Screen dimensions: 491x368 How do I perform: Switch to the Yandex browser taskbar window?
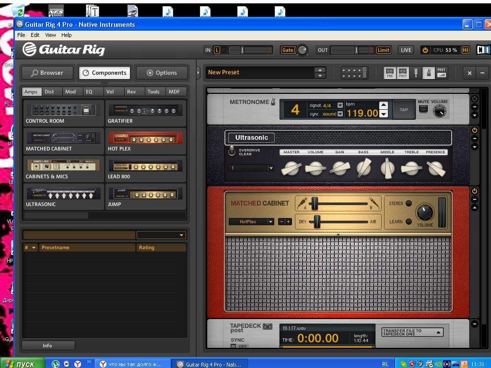click(x=131, y=364)
